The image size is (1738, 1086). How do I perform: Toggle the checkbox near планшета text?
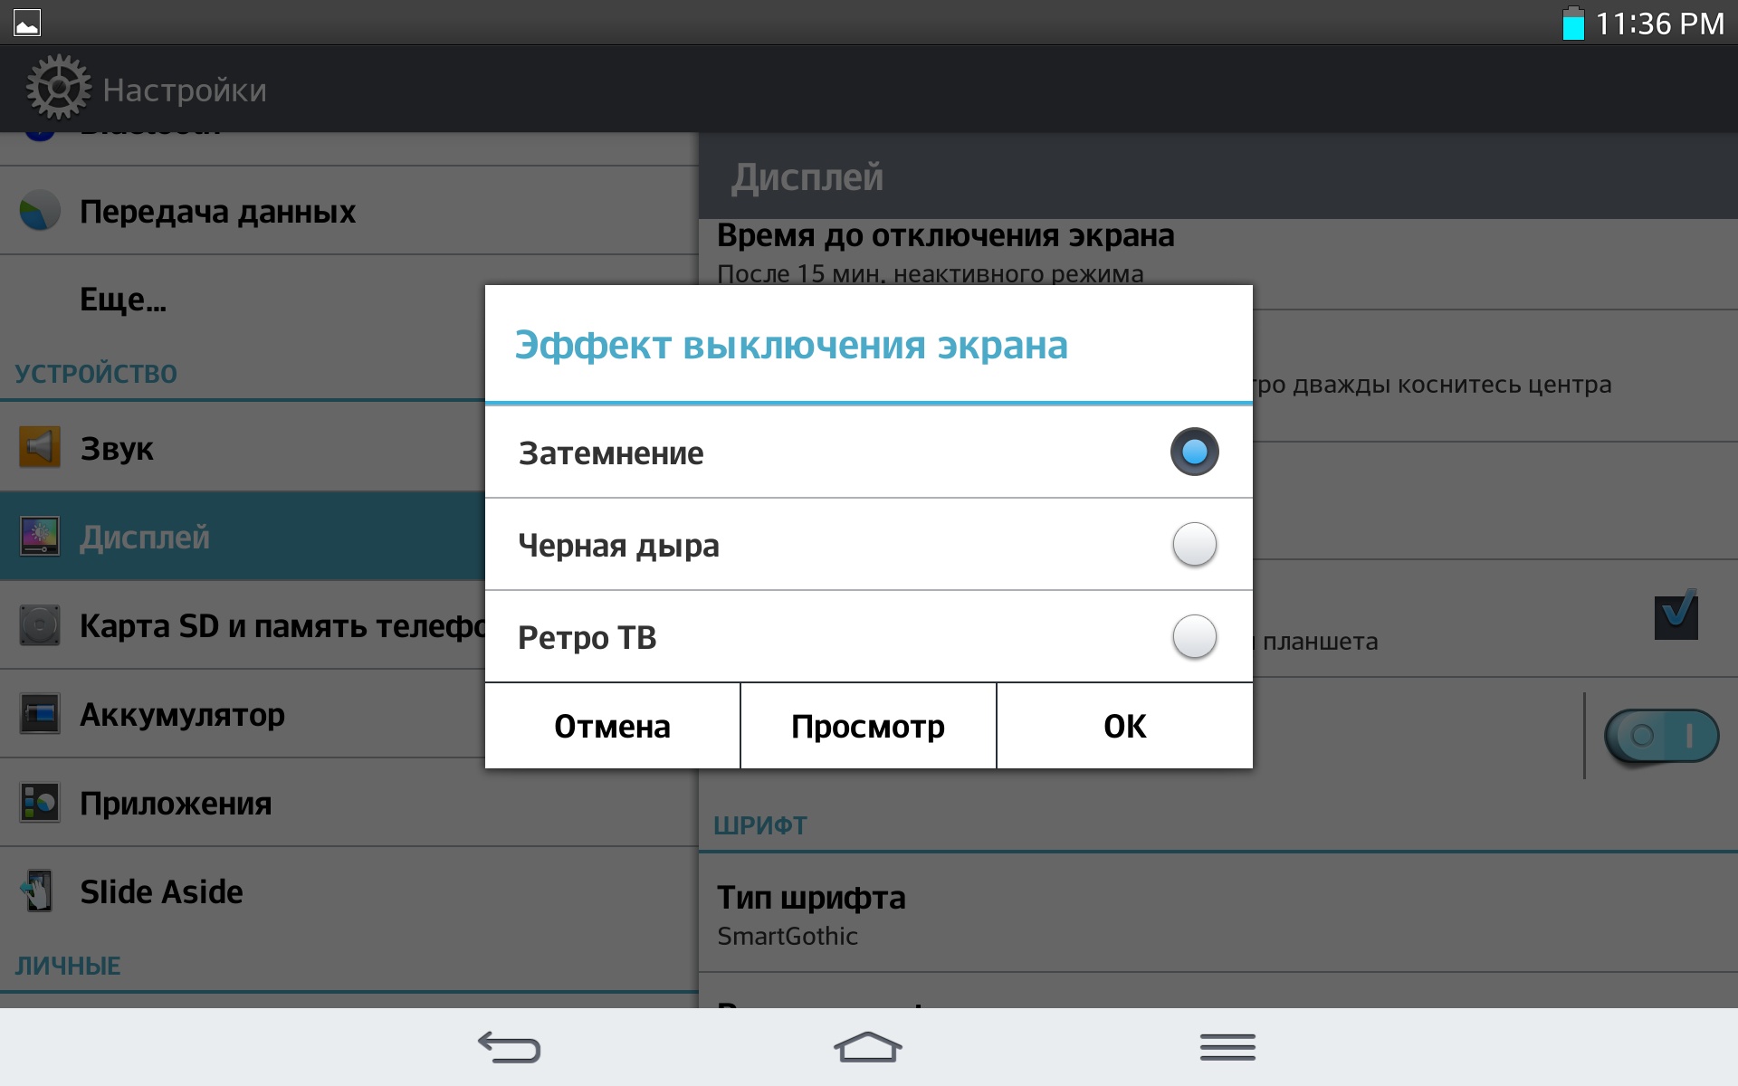tap(1676, 616)
